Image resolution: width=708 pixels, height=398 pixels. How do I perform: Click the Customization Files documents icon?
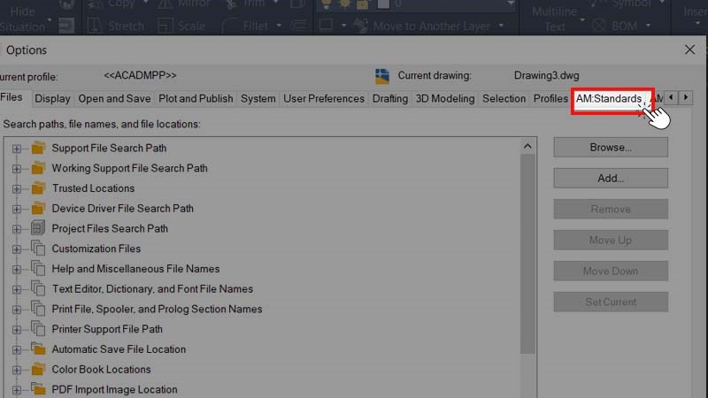pyautogui.click(x=38, y=249)
